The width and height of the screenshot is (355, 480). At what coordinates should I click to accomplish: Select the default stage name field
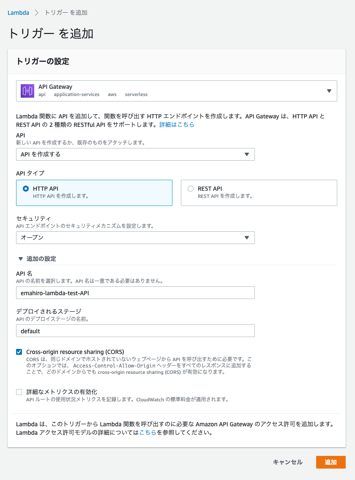(x=135, y=331)
